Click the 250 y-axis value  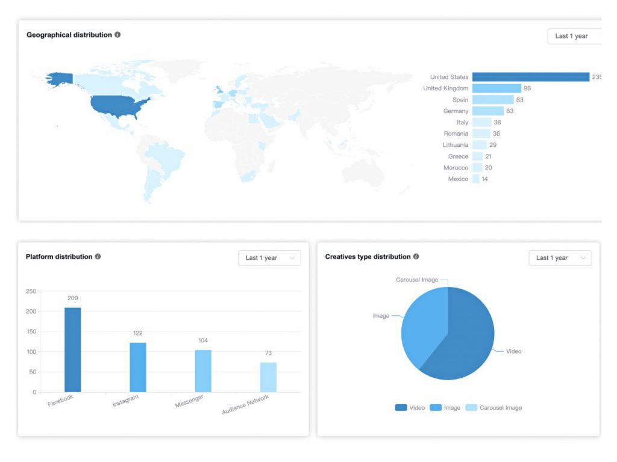tap(31, 292)
